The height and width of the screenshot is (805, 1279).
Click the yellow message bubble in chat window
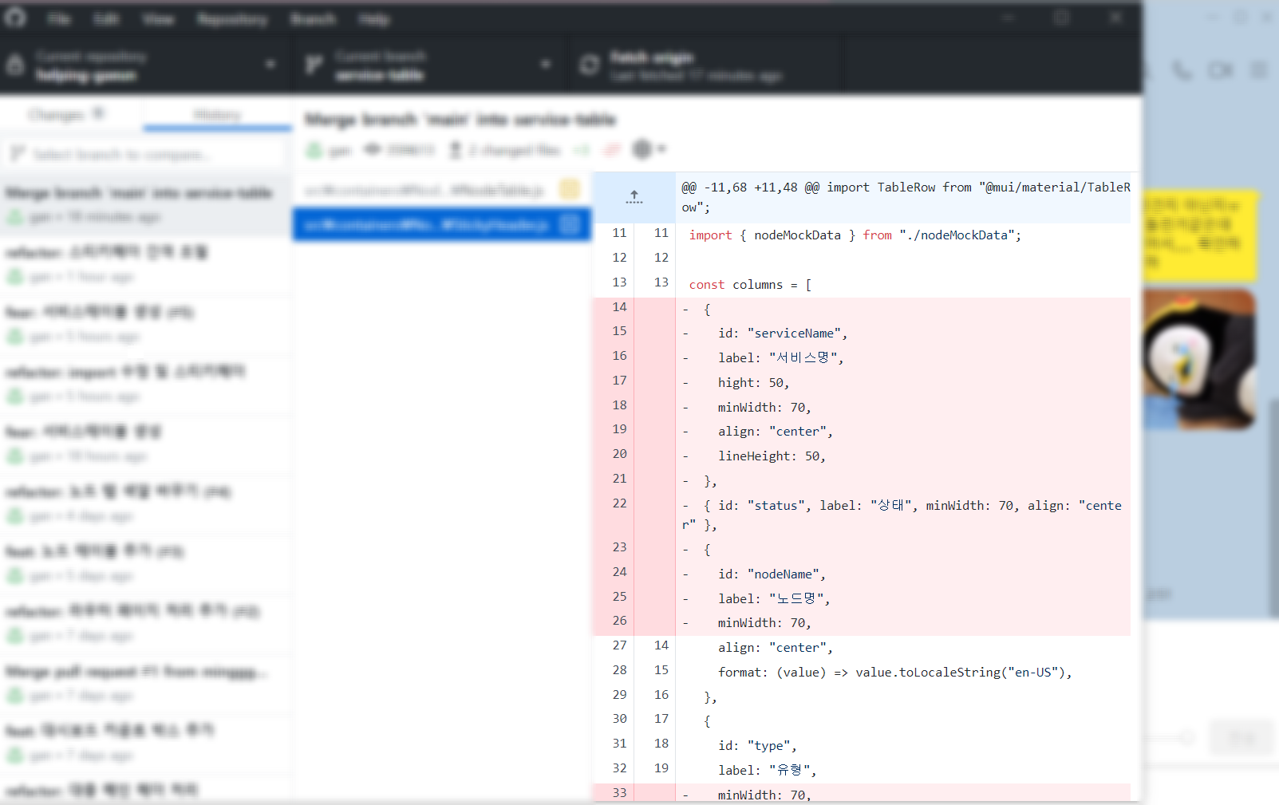coord(1201,235)
